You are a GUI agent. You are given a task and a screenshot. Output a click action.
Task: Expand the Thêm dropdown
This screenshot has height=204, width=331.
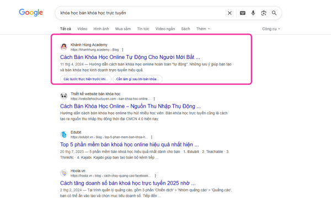click(x=203, y=29)
